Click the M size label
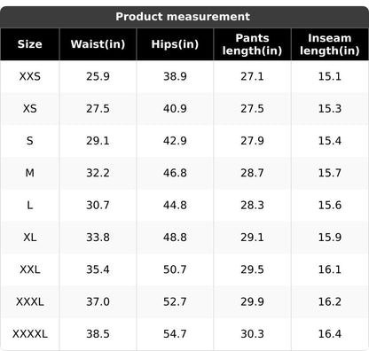Viewport: 369px width, 351px height. tap(30, 173)
